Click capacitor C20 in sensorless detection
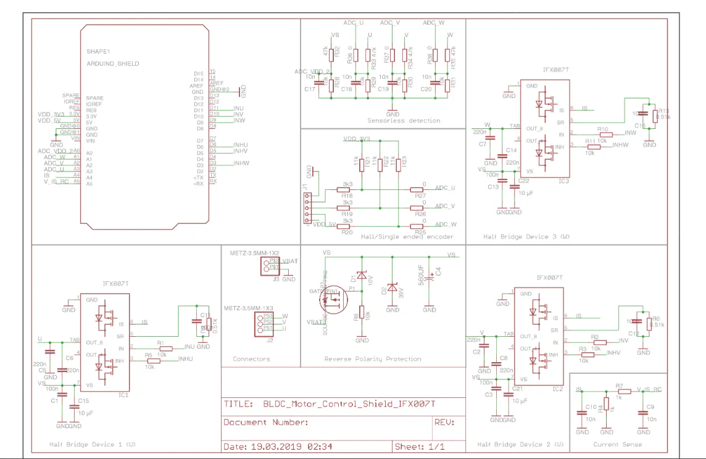706x459 pixels. click(x=435, y=83)
